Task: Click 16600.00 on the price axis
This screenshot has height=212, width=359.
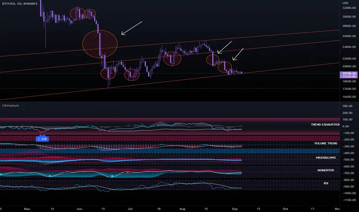Action: 349,97
